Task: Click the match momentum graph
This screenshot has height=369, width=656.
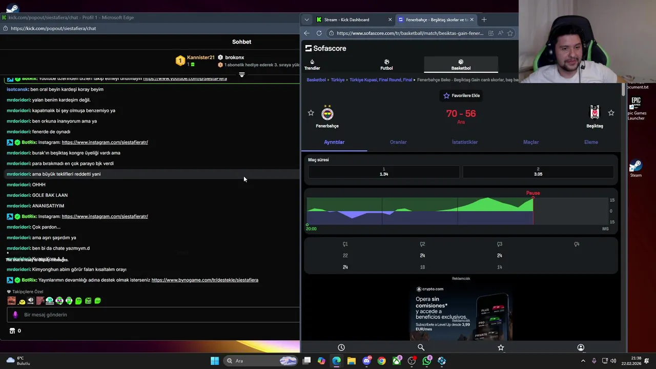Action: click(x=458, y=211)
